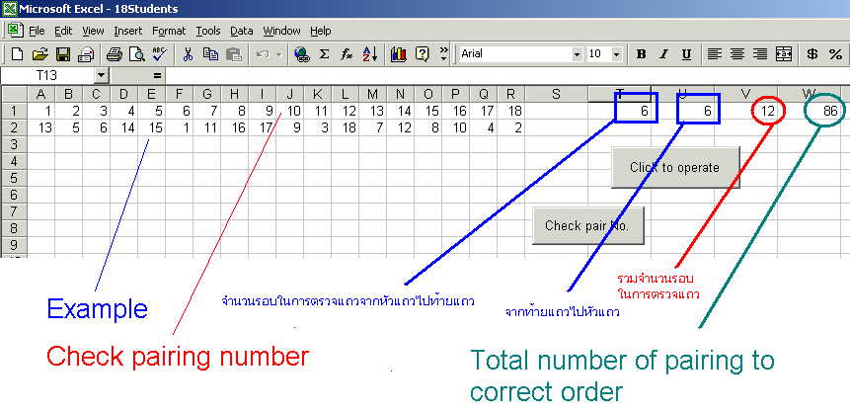Click the Center alignment icon
This screenshot has height=414, width=850.
pyautogui.click(x=737, y=54)
